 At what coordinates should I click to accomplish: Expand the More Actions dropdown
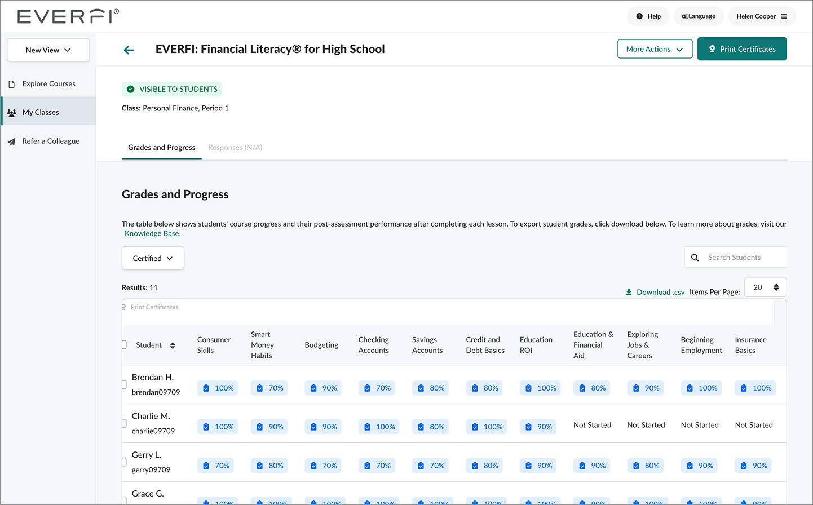(655, 49)
